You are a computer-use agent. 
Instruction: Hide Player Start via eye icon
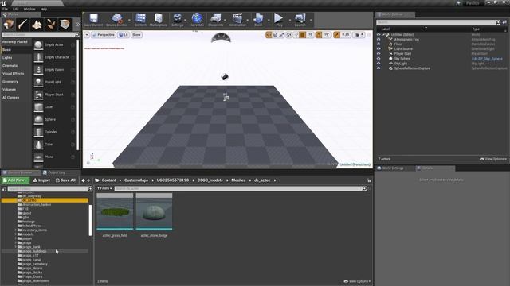point(379,54)
